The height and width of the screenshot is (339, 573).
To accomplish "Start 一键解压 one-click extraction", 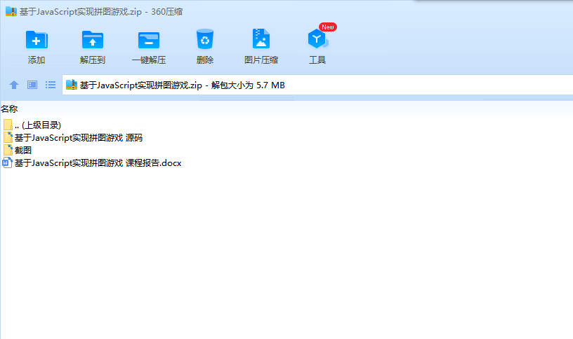I will click(x=149, y=40).
